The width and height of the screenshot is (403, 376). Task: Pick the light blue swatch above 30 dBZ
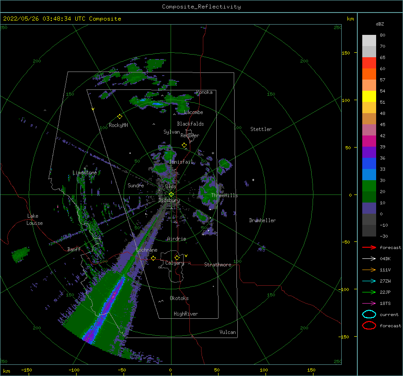[x=369, y=174]
